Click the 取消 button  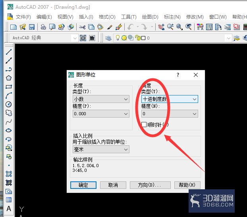[113, 185]
